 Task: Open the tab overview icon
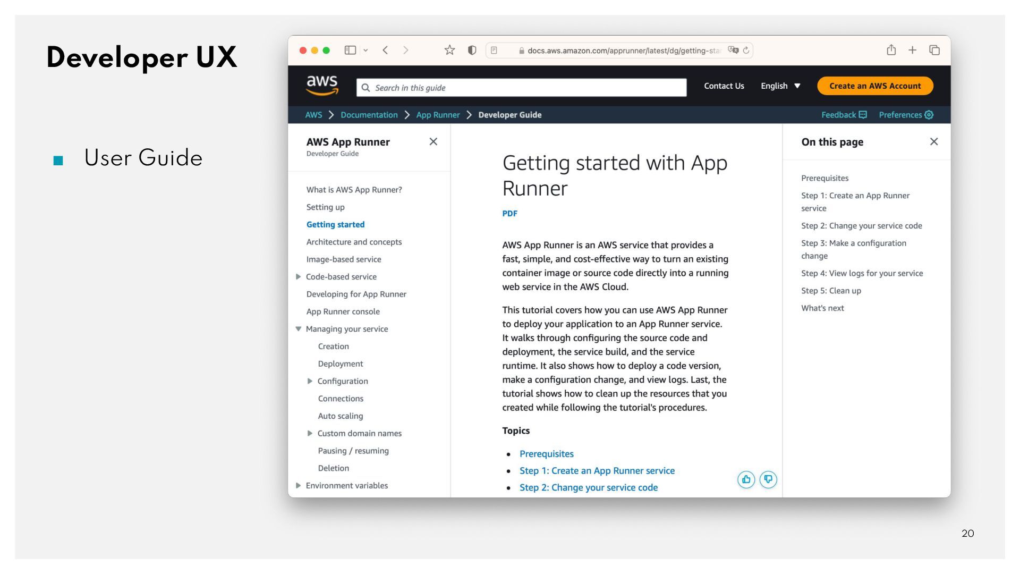point(934,50)
